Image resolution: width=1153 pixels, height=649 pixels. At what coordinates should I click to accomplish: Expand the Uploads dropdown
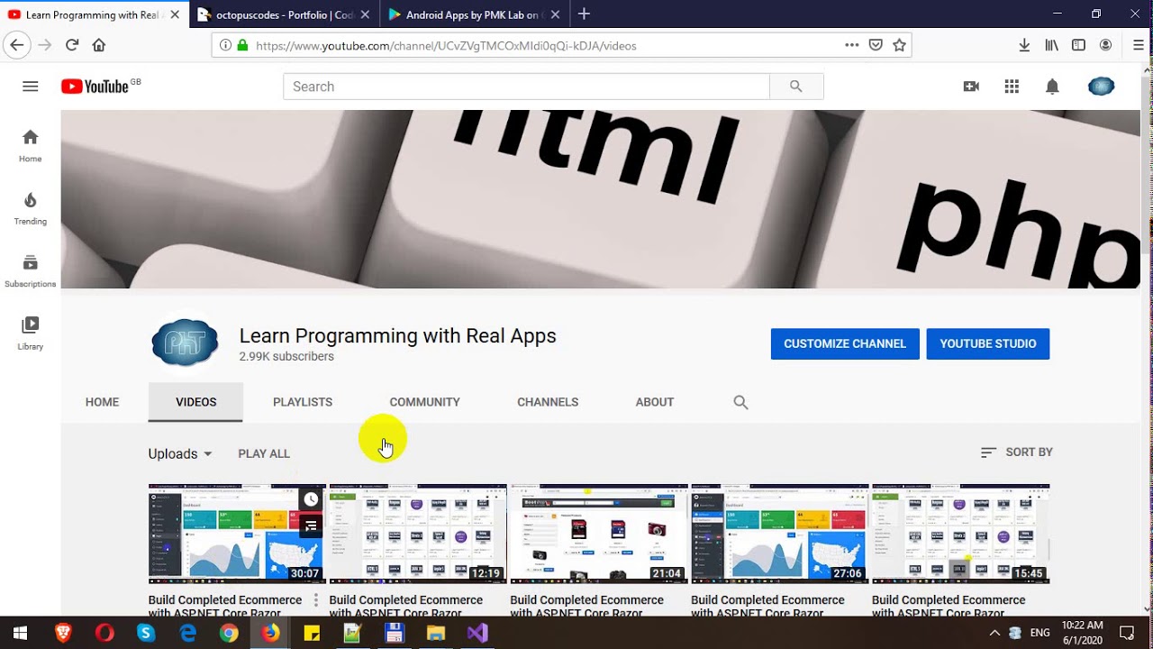pos(180,453)
